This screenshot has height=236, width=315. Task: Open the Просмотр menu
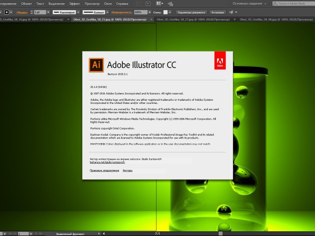coord(92,4)
